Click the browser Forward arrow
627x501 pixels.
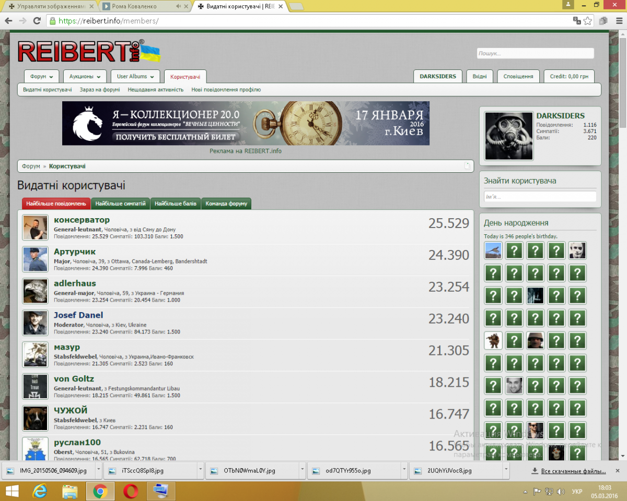[22, 21]
